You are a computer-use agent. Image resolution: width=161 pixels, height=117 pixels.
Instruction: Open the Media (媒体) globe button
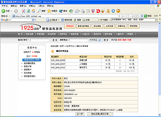63,11
